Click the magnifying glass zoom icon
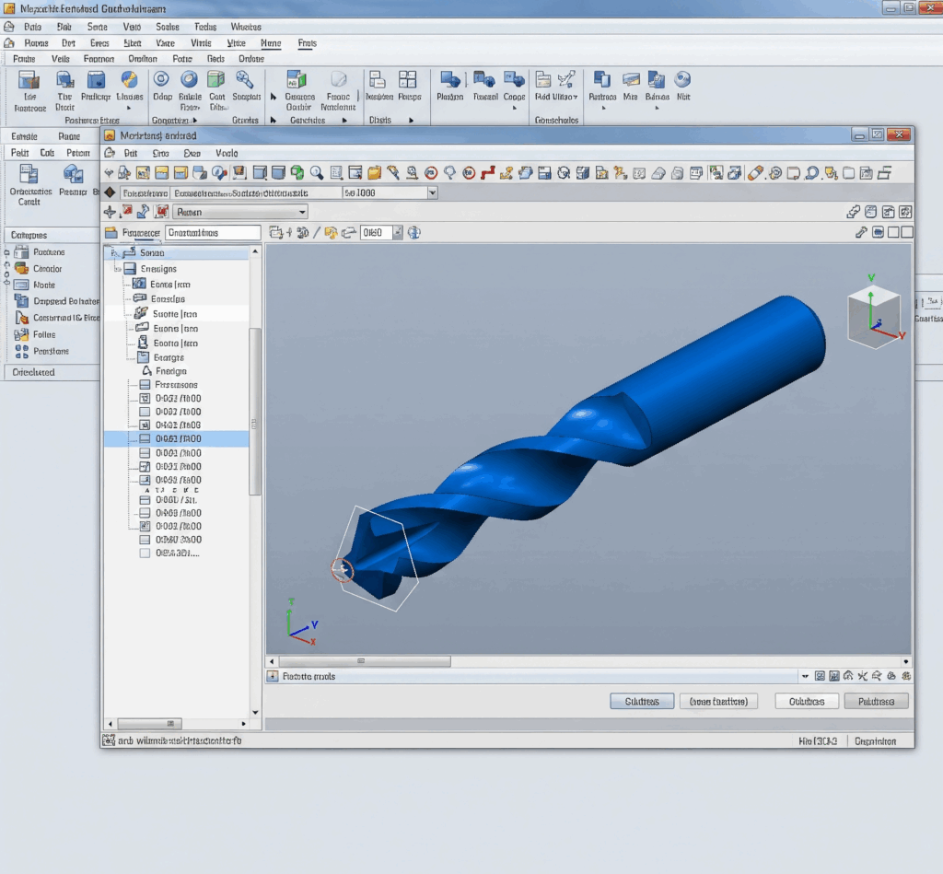The height and width of the screenshot is (874, 943). pos(317,172)
